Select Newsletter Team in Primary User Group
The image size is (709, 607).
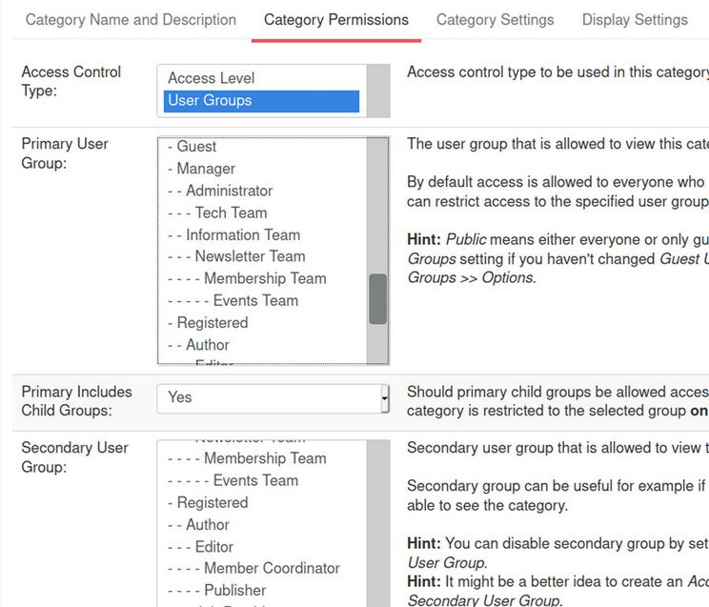(250, 256)
